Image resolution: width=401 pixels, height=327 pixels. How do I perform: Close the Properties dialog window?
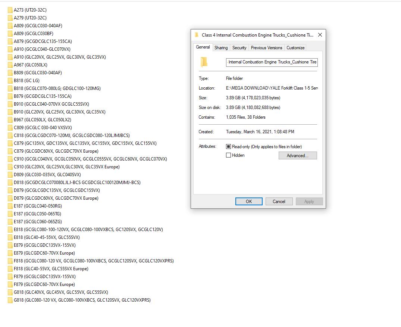click(x=320, y=35)
